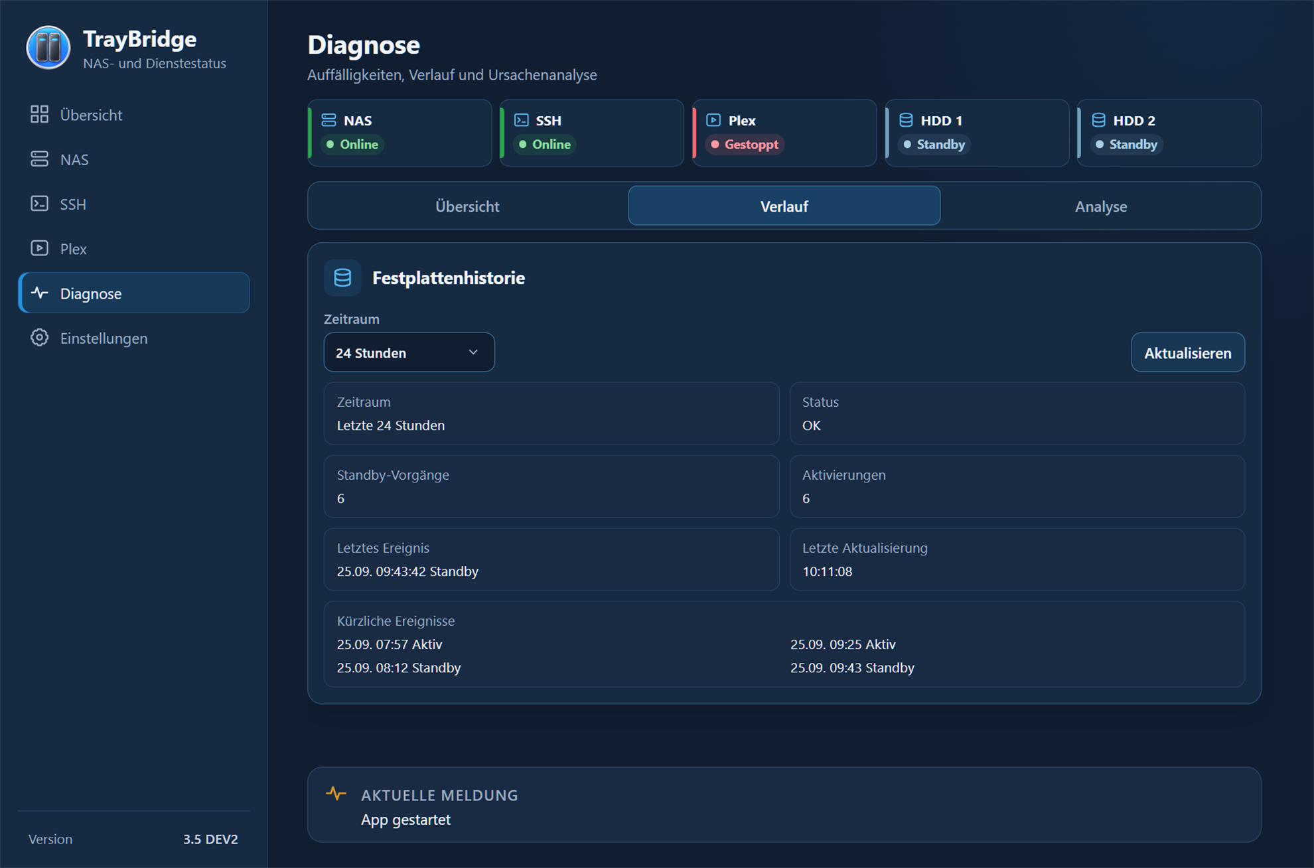Click the event '25.09. 09:25 Aktiv'
The width and height of the screenshot is (1314, 868).
(x=843, y=644)
